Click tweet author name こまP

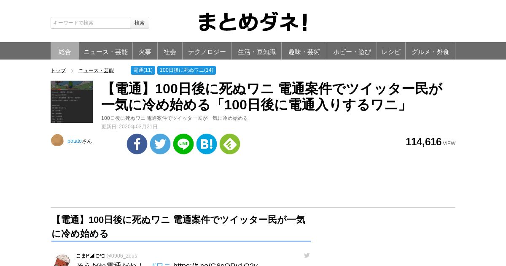click(90, 256)
